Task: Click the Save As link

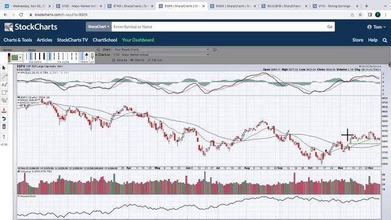Action: (x=120, y=60)
